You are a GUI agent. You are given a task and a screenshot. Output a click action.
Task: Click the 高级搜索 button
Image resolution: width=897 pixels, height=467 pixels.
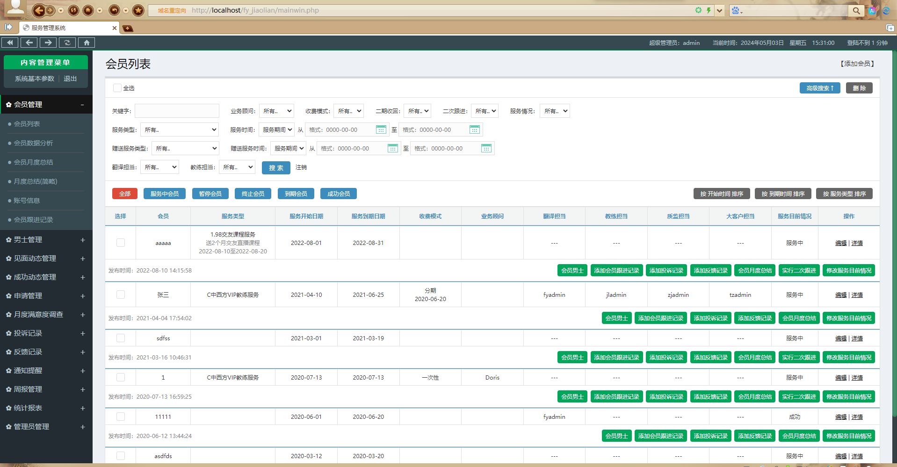[x=820, y=88]
